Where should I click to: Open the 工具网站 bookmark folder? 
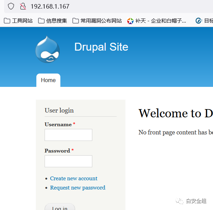click(x=19, y=21)
